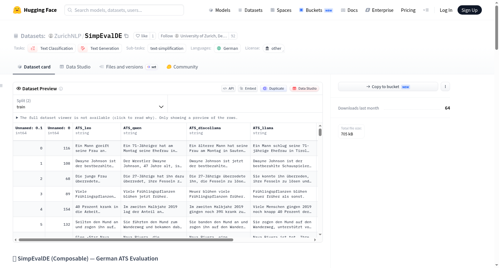Open the three-dot options menu near Copy to bucket

(x=445, y=87)
